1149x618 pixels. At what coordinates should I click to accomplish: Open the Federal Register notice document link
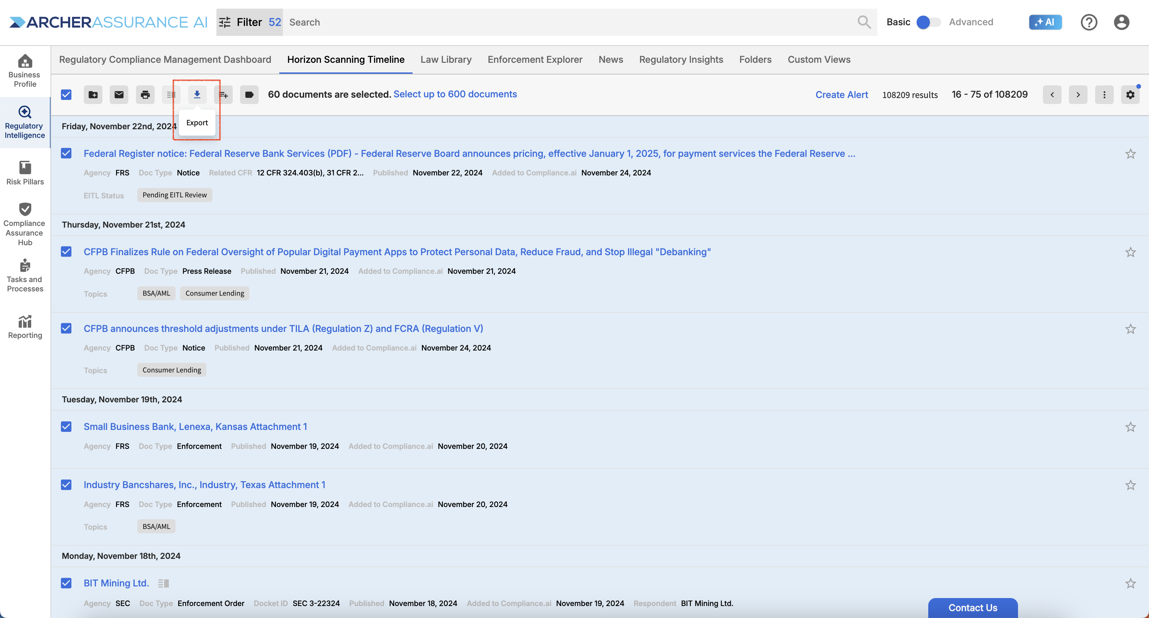[469, 154]
